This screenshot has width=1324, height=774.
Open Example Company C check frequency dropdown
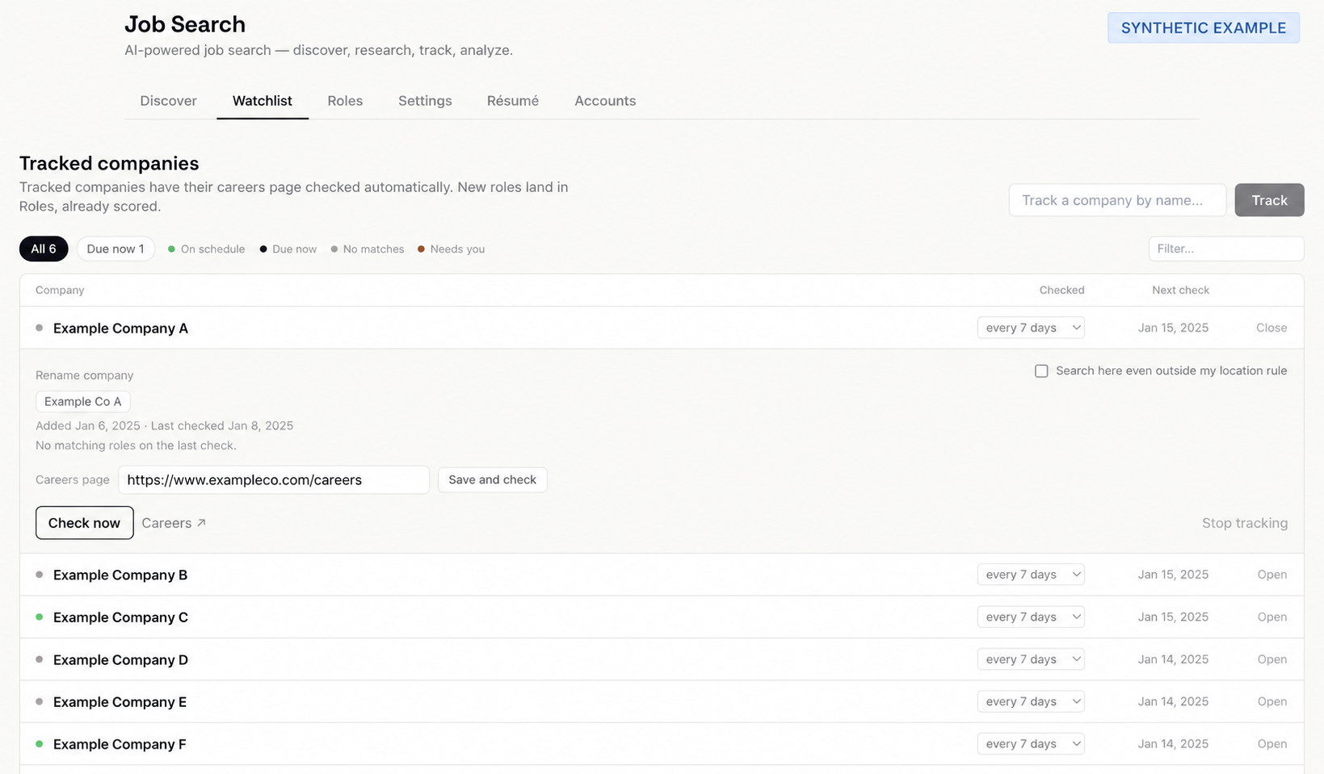pos(1031,617)
